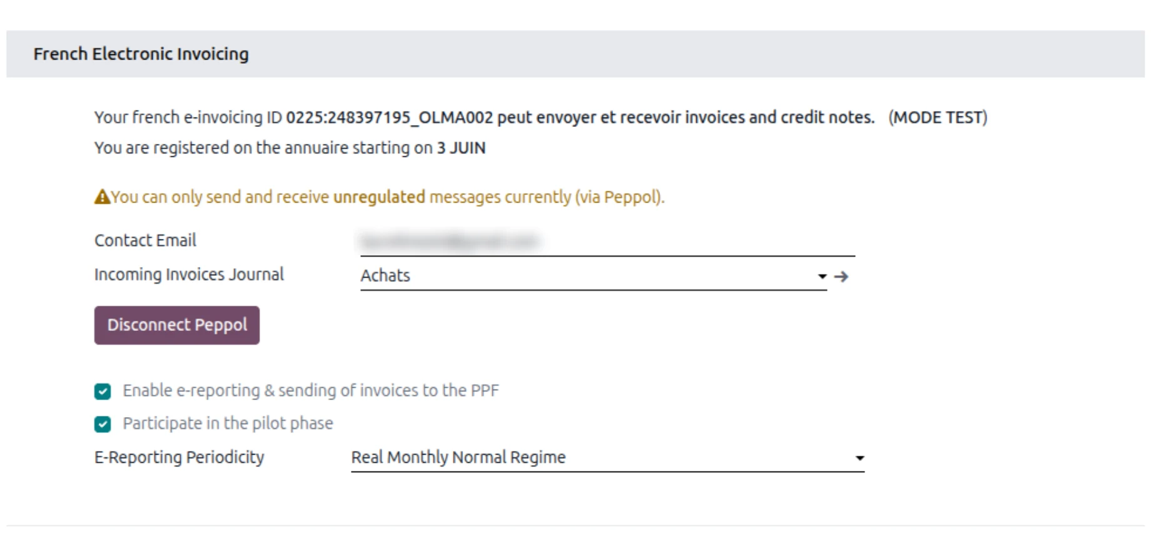The width and height of the screenshot is (1151, 544).
Task: Uncheck Enable e-reporting & sending to PPF
Action: pyautogui.click(x=103, y=391)
